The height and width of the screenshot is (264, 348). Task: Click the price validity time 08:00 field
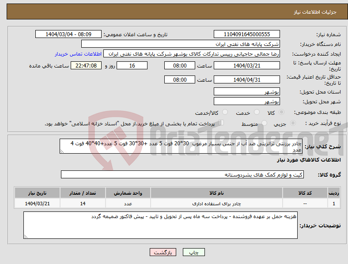click(180, 79)
